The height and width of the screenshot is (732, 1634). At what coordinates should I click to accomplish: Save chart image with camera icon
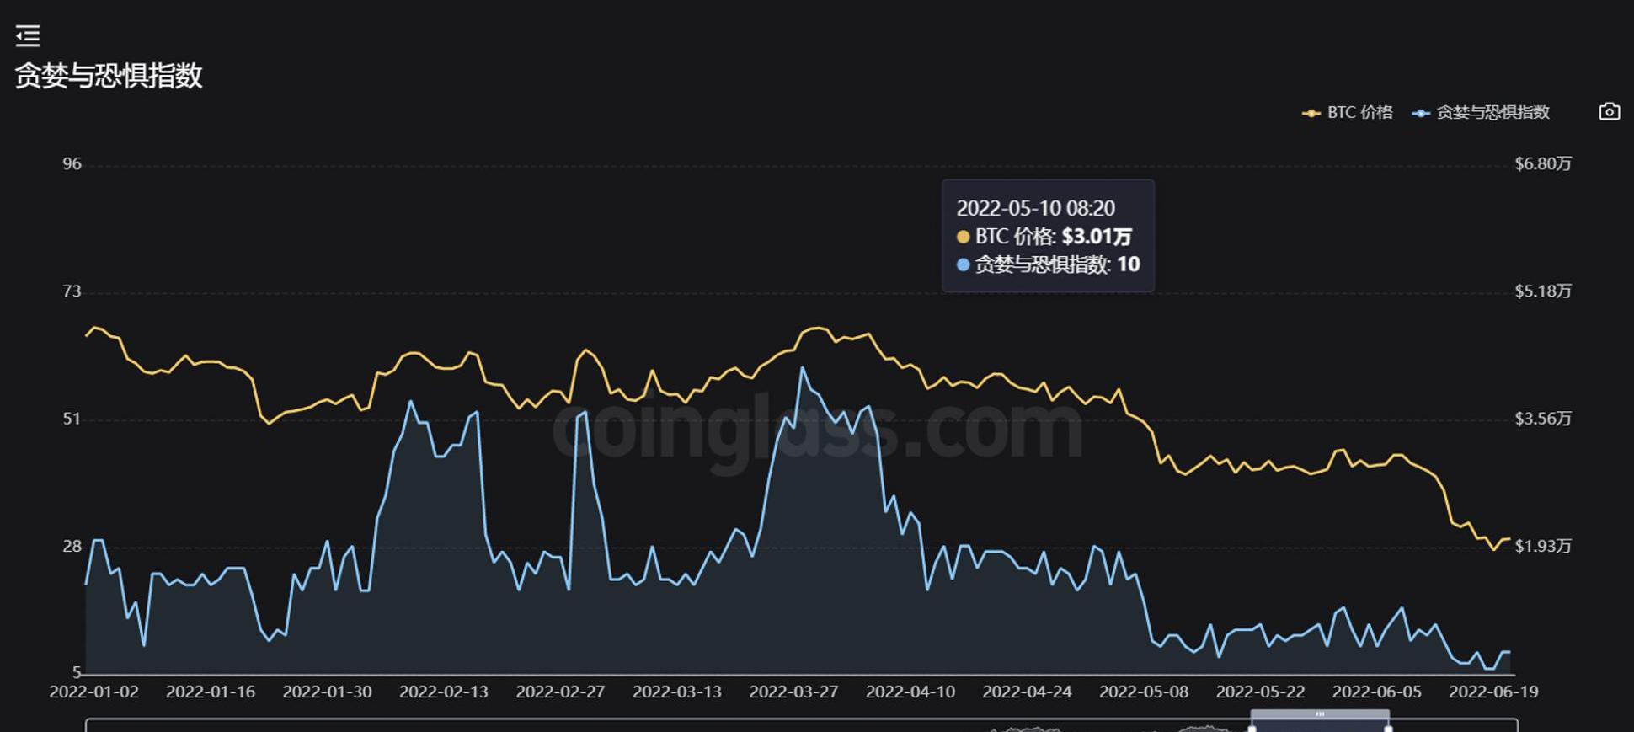click(1609, 112)
